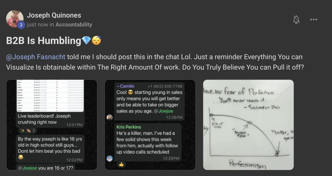View the Camilo and Kris Perkins screenshot

[150, 125]
